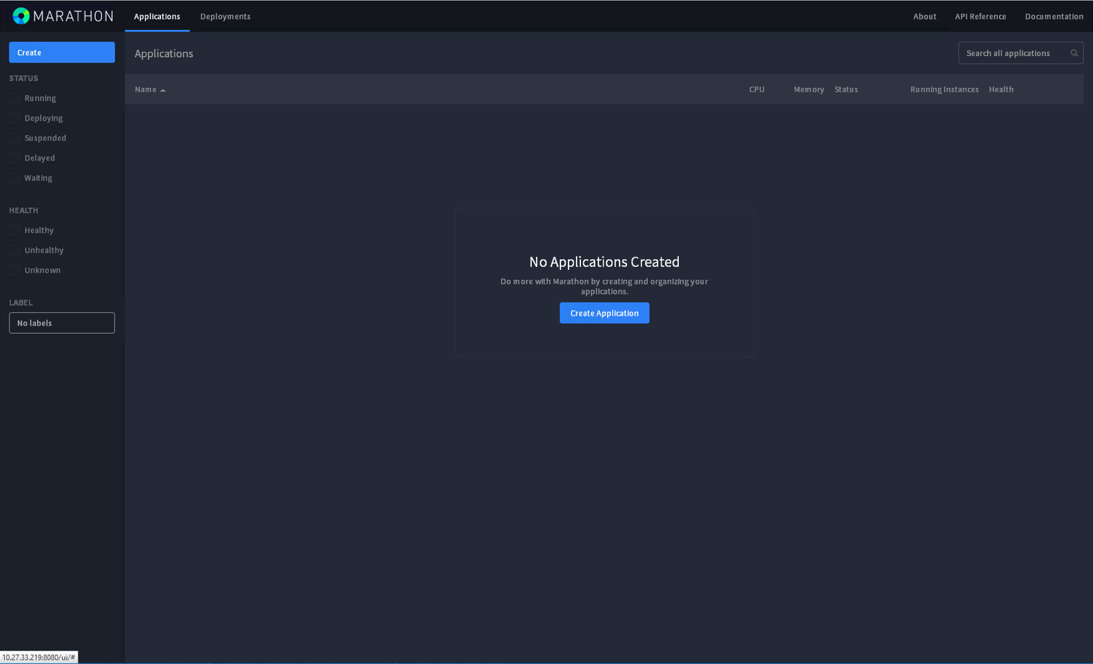This screenshot has height=664, width=1093.
Task: Toggle the Running status checkbox
Action: [x=15, y=98]
